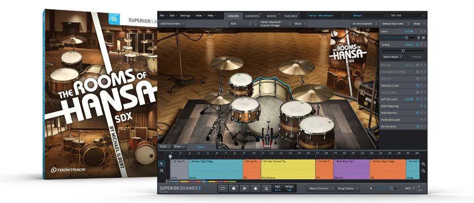Image resolution: width=474 pixels, height=203 pixels.
Task: Toggle the Velocity Curve power button
Action: [417, 85]
